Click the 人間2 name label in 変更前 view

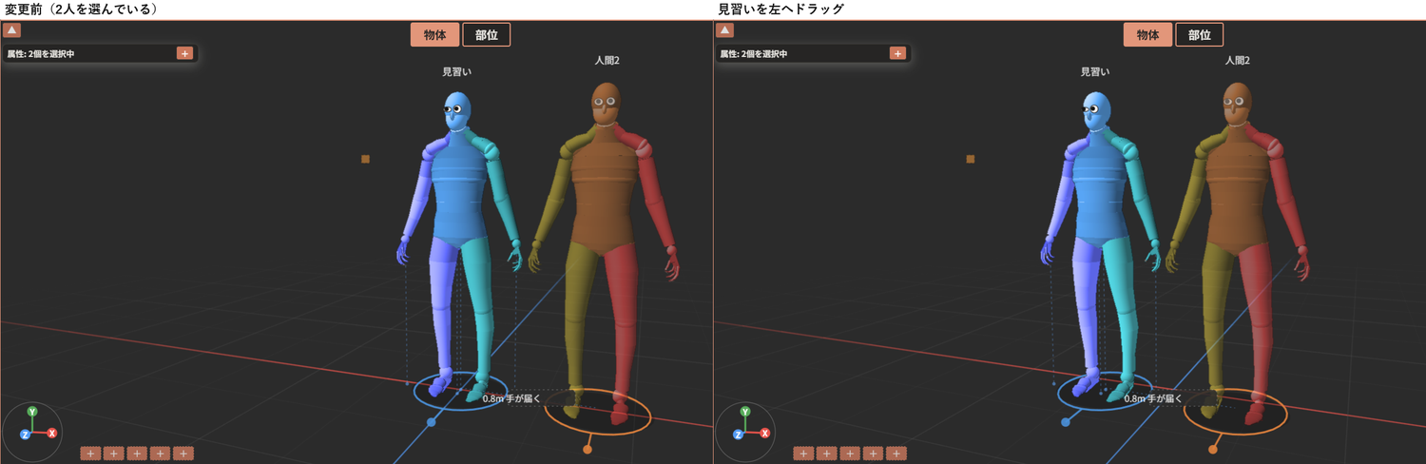(607, 60)
